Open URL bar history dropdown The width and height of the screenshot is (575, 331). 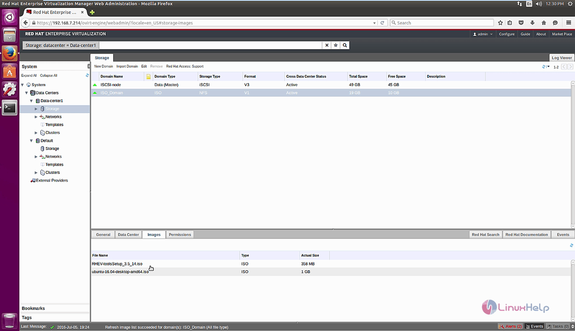[x=375, y=23]
